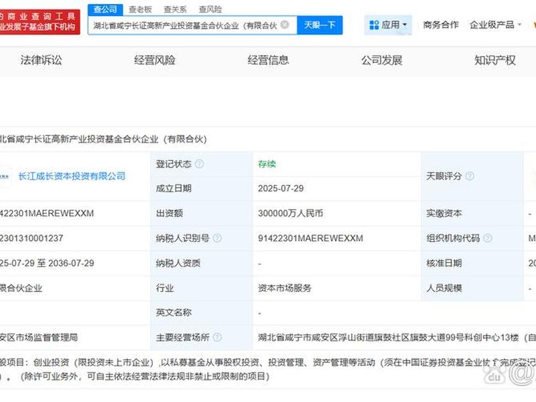
Task: Open the 公司发展 section tab
Action: pos(382,60)
